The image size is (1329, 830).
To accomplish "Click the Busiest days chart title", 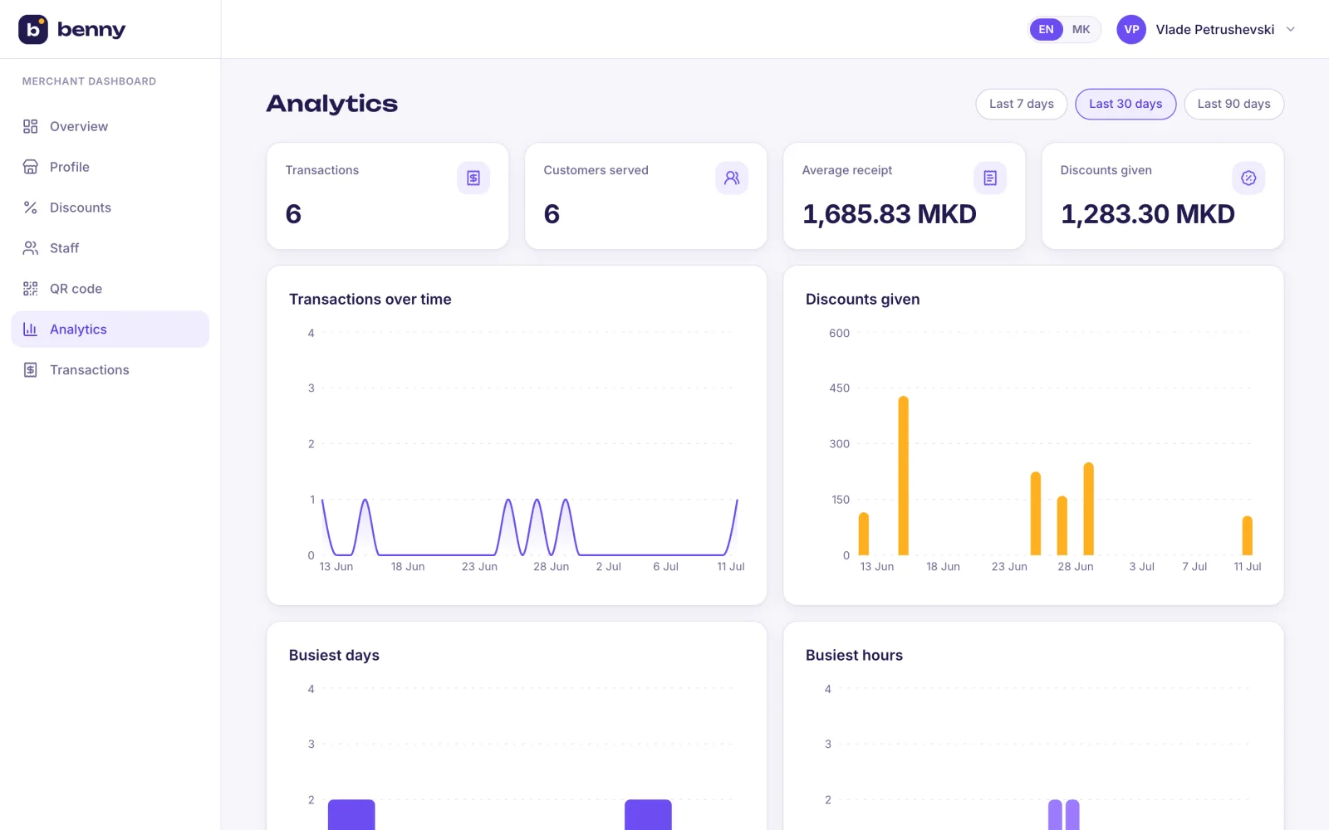I will [334, 656].
